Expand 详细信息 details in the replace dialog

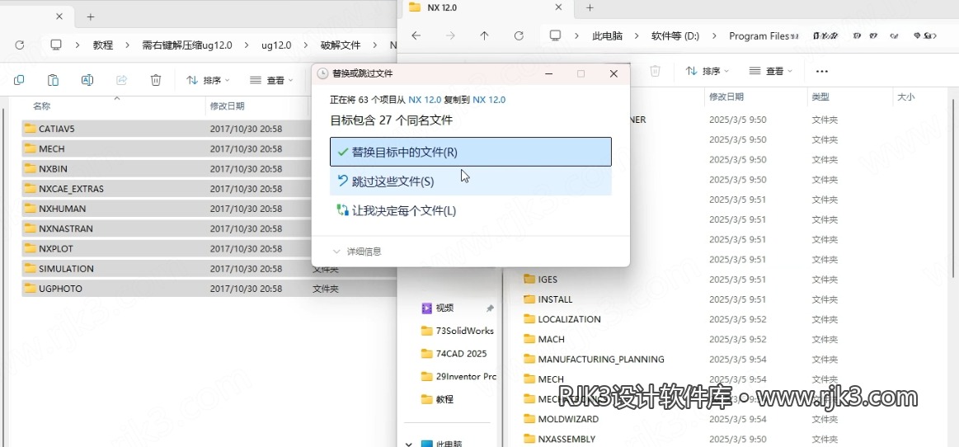[357, 252]
